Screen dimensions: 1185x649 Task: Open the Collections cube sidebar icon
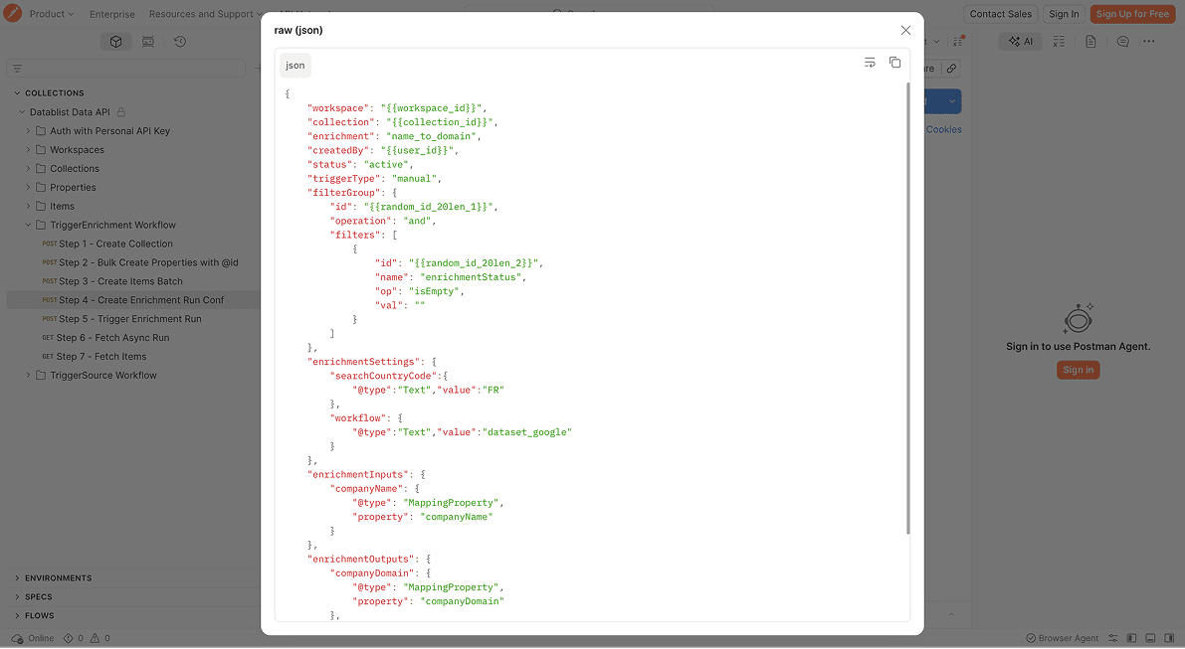(x=115, y=42)
